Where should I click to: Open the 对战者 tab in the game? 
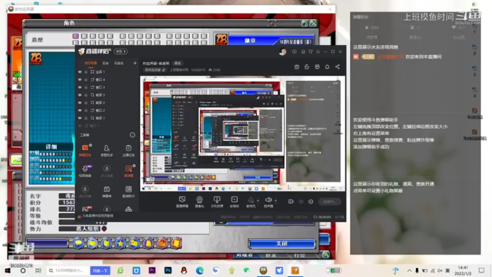pyautogui.click(x=244, y=255)
